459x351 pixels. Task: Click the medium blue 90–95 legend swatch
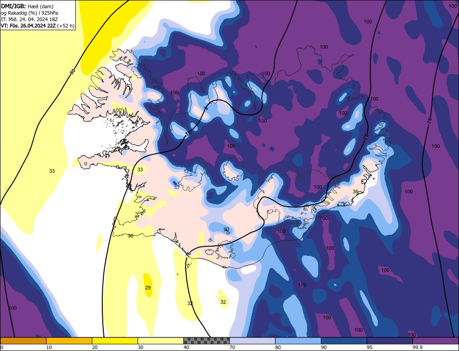[x=344, y=340]
